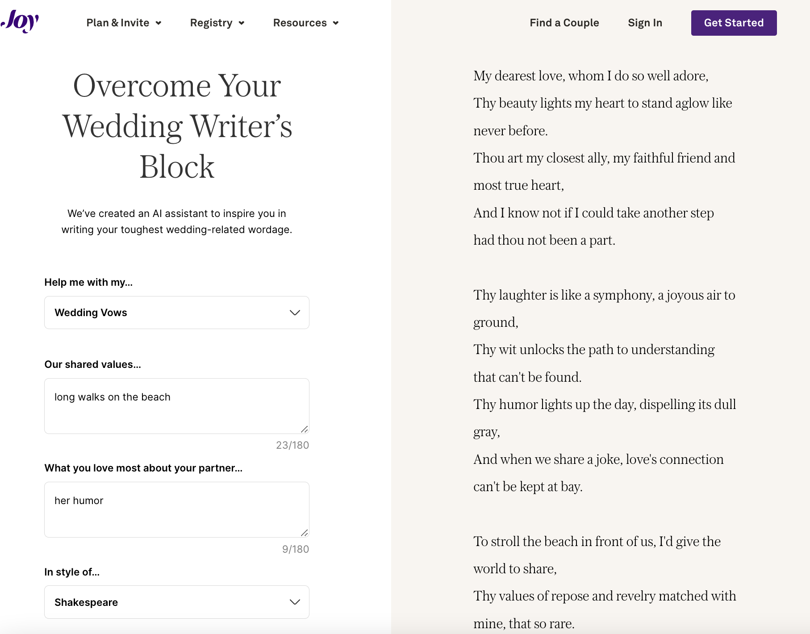Click into the partner description field
810x634 pixels.
(x=176, y=509)
